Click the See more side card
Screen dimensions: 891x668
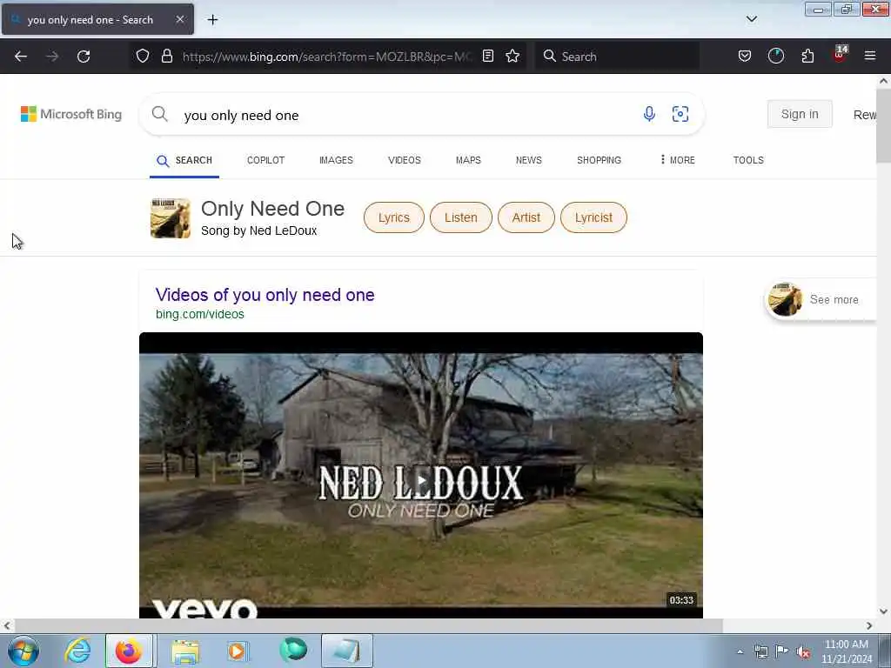click(x=821, y=299)
